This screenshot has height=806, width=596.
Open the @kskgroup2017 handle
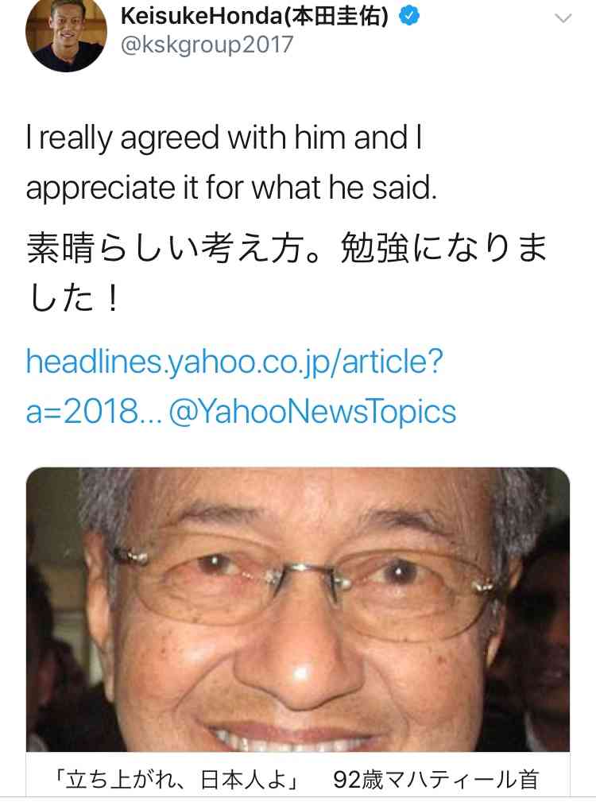(x=207, y=45)
